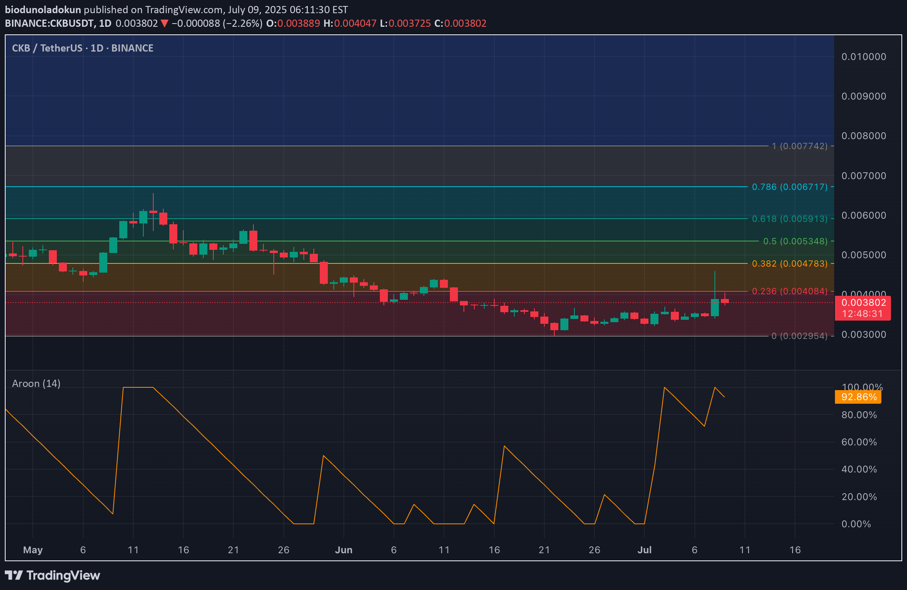Click the Jul label on the time axis
The height and width of the screenshot is (590, 907).
644,550
